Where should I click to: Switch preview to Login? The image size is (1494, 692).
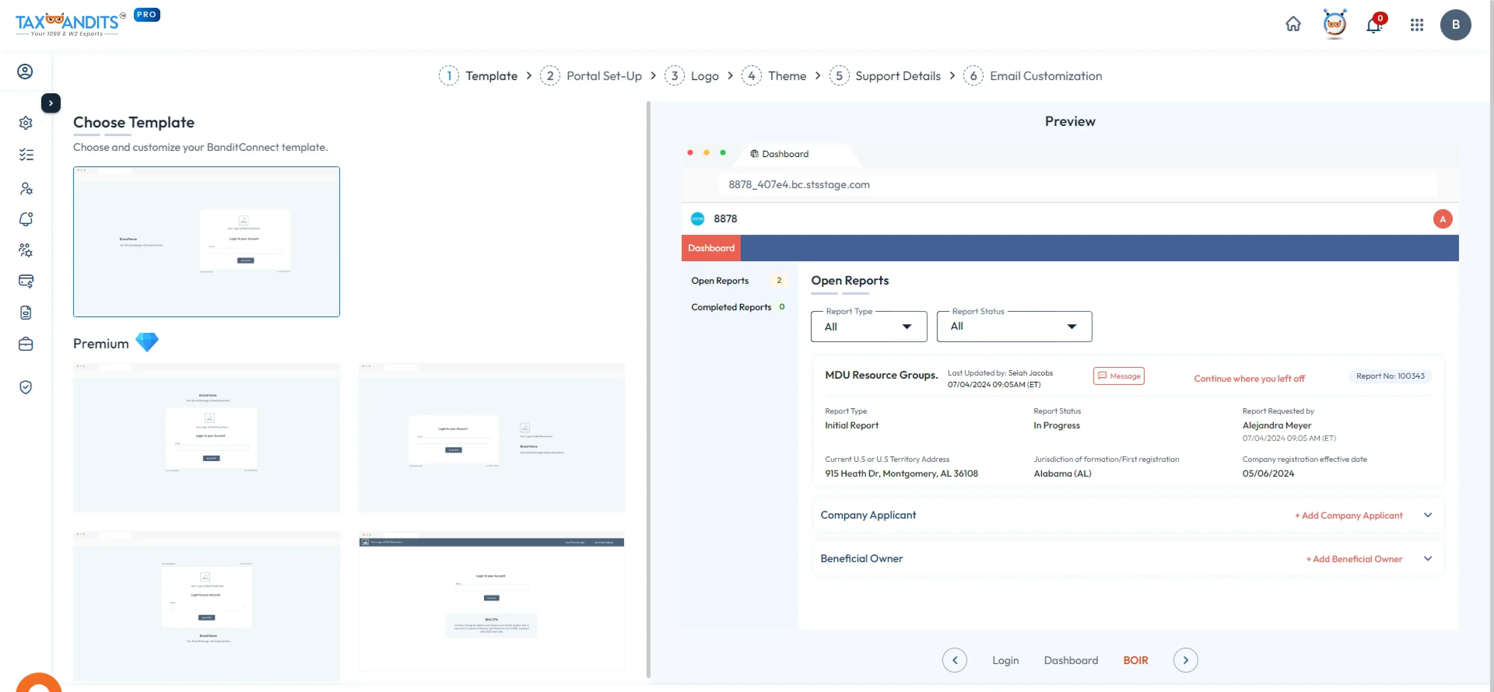[1005, 661]
